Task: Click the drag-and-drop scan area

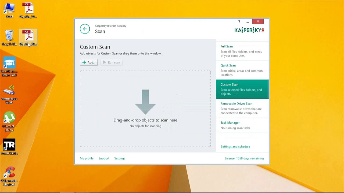Action: (145, 109)
